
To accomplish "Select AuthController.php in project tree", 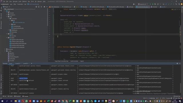I will click(x=19, y=22).
